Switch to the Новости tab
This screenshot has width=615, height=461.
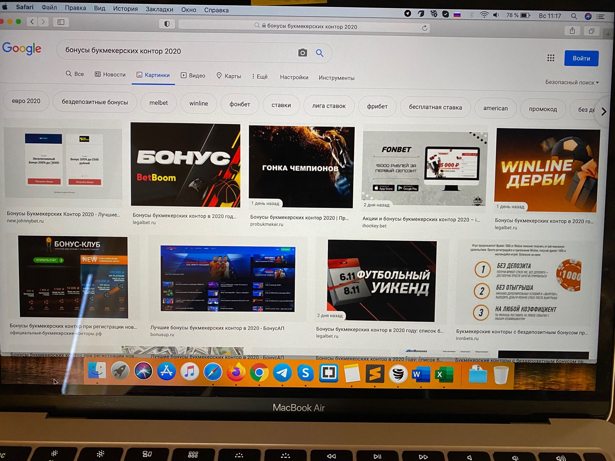(x=110, y=74)
